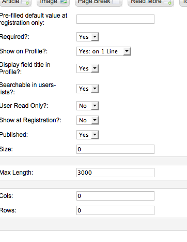Open the Show at Registration dropdown

pyautogui.click(x=88, y=120)
